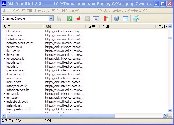Open the 도움말 menu

pyautogui.click(x=76, y=11)
